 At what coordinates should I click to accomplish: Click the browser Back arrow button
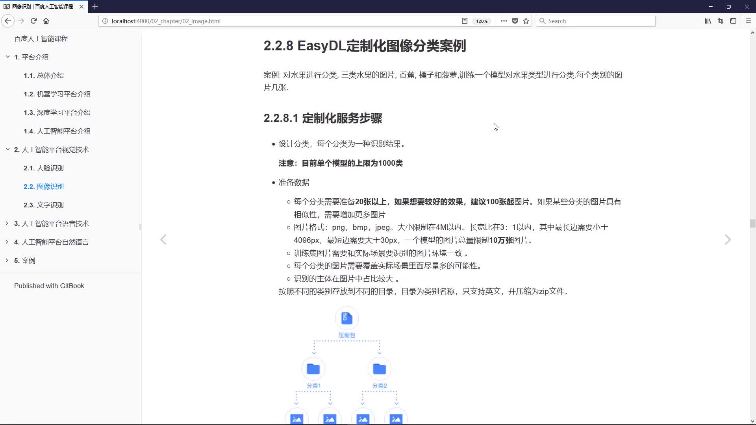[8, 21]
